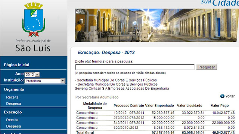Viewport: 239px width, 134px height.
Task: Click Valor Pago column header
Action: (x=220, y=106)
